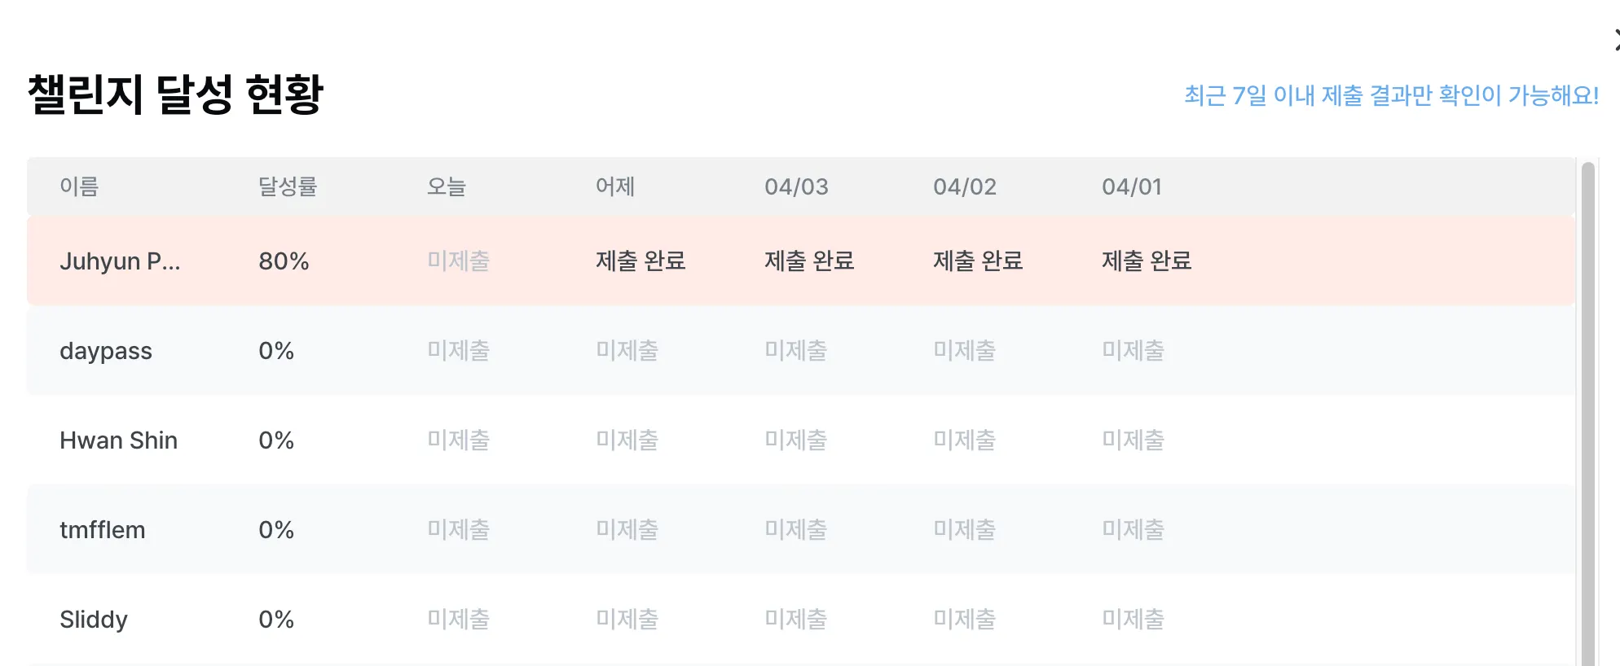Click the 04/03 column header
Image resolution: width=1620 pixels, height=666 pixels.
tap(796, 186)
